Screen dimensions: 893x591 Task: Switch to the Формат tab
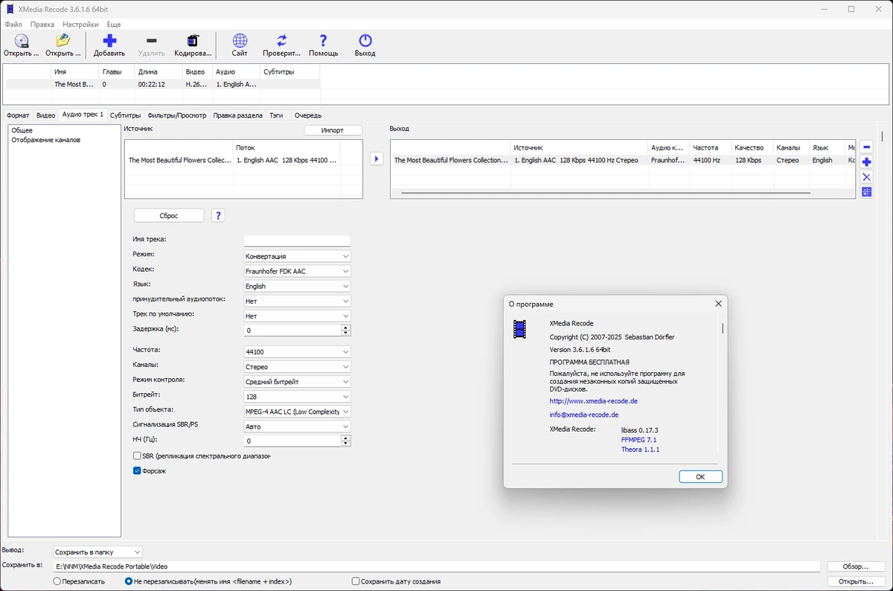pyautogui.click(x=18, y=115)
